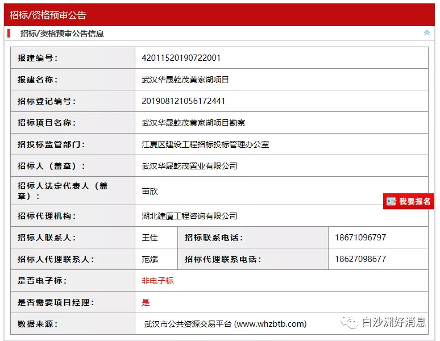Click the 江夏区建设工程招标投标管理办公室 department text
The height and width of the screenshot is (341, 440).
click(x=205, y=144)
